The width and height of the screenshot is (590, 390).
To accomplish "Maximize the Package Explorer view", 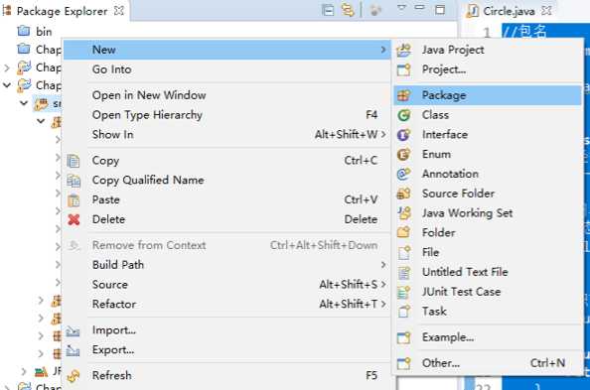I will coord(440,10).
